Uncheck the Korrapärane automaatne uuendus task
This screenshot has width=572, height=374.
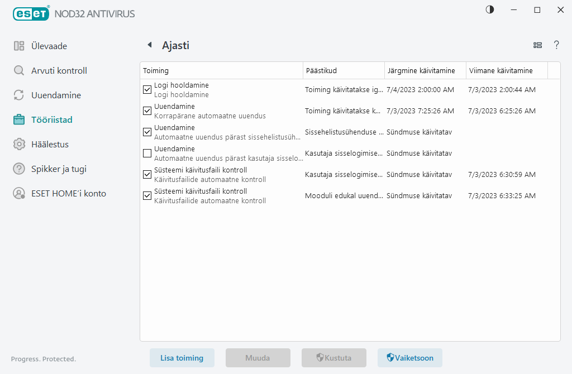pyautogui.click(x=147, y=111)
